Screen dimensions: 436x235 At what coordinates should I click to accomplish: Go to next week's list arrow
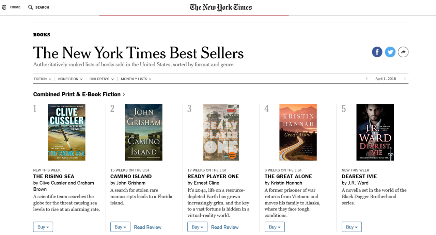point(405,79)
